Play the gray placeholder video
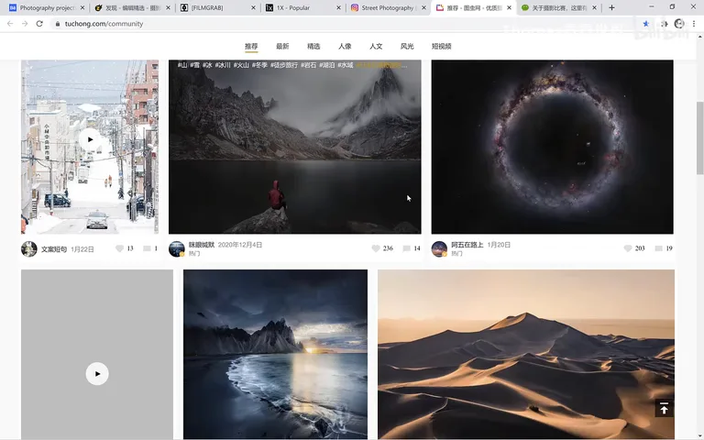This screenshot has width=704, height=440. coord(97,374)
